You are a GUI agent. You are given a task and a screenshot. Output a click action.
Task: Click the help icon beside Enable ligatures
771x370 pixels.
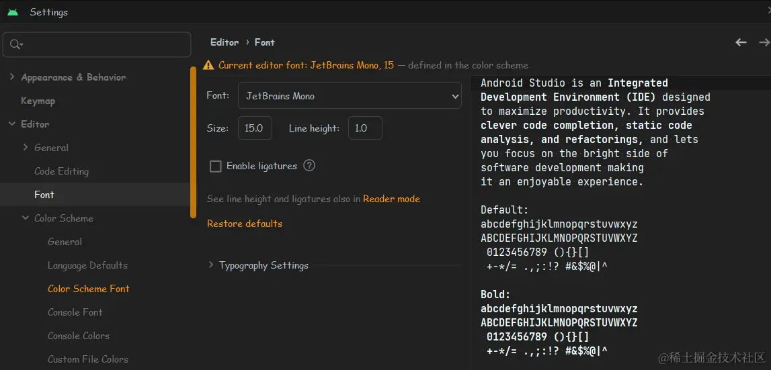(309, 165)
